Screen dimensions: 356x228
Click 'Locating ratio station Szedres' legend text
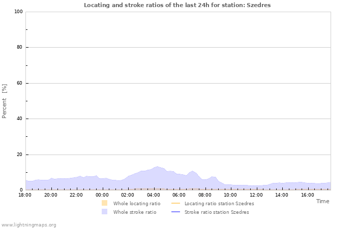coord(219,203)
